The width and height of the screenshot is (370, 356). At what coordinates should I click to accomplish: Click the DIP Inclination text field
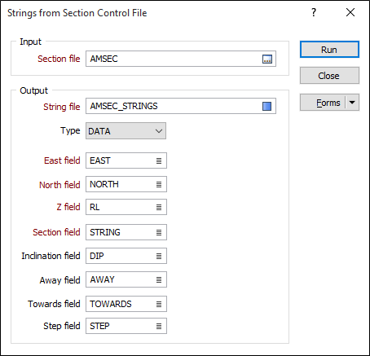point(121,256)
